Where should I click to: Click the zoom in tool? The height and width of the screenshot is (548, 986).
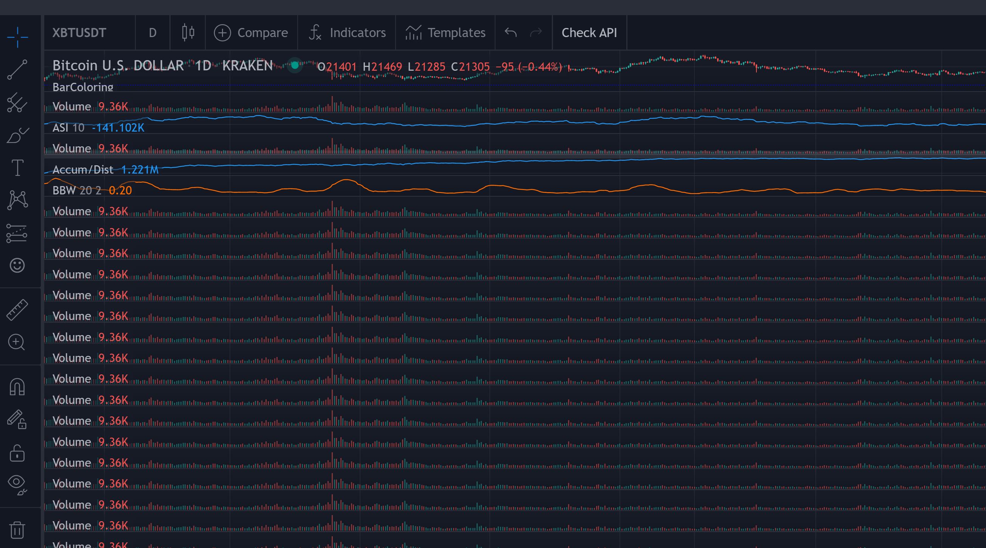(x=17, y=342)
